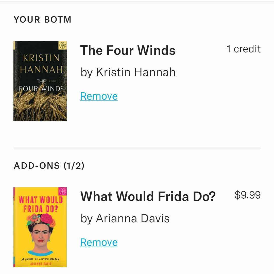The width and height of the screenshot is (274, 274).
Task: Click the $9.99 add-on price
Action: 248,195
